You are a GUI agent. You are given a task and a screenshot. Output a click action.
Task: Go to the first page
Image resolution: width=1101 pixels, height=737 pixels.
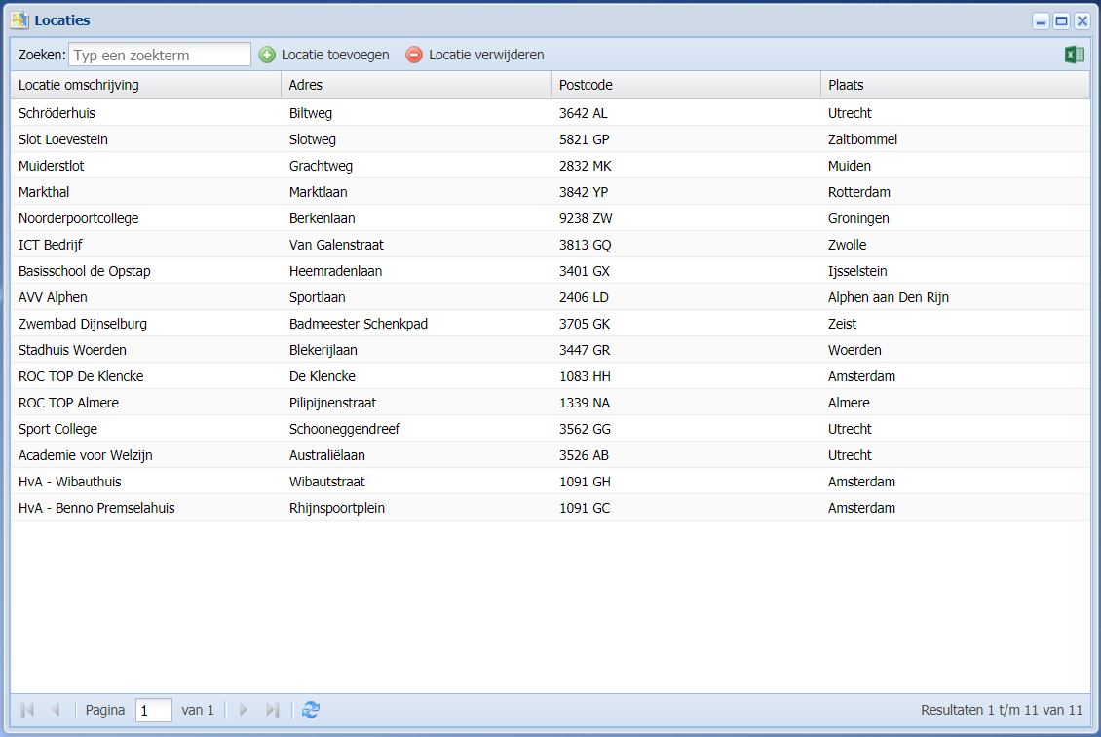pos(27,710)
